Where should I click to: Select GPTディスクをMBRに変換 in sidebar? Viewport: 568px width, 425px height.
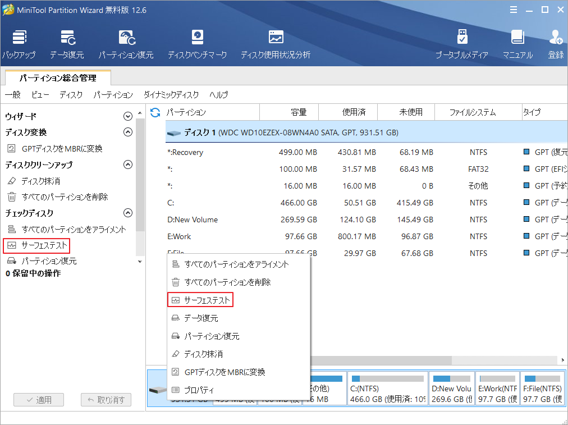click(55, 149)
